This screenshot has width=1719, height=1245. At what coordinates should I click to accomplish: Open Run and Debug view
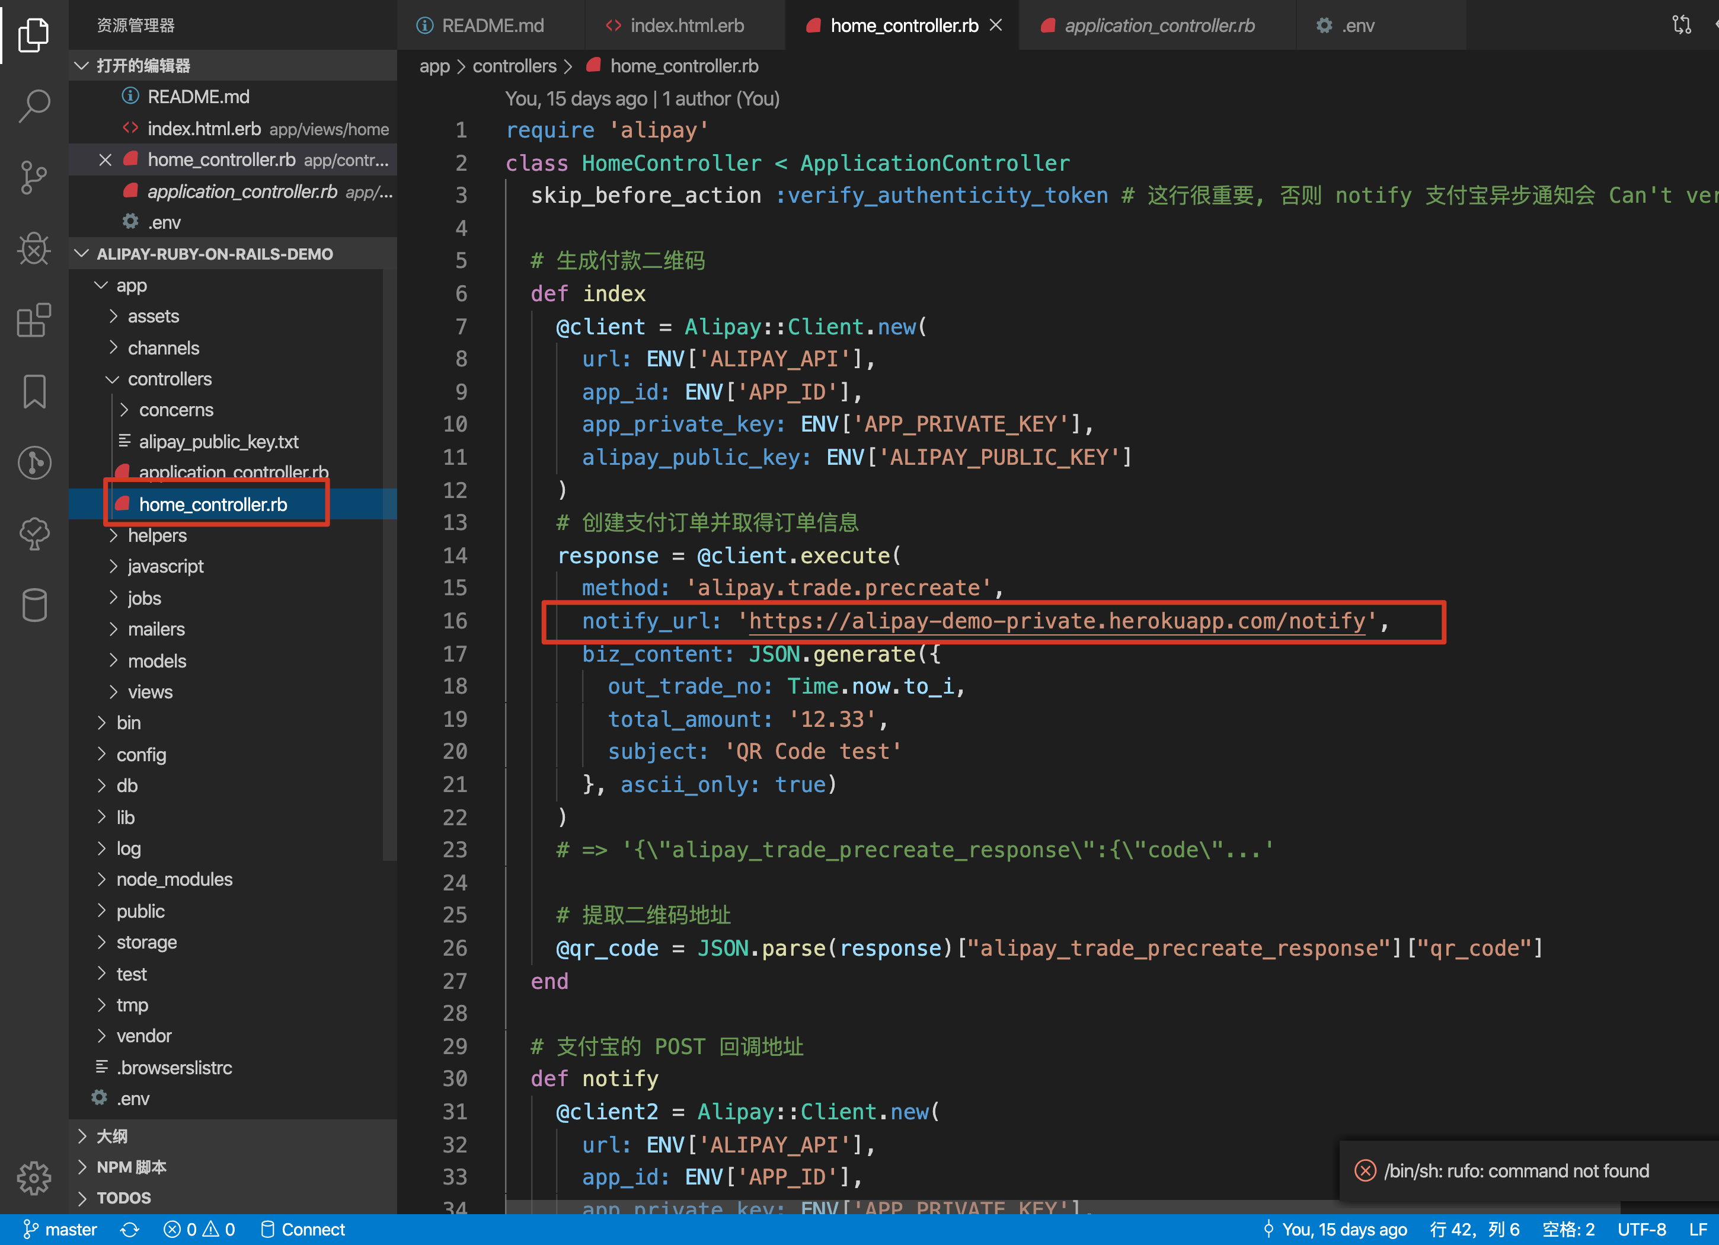pyautogui.click(x=34, y=248)
